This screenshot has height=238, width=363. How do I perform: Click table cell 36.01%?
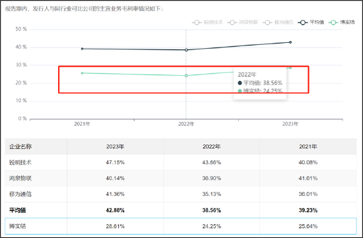(308, 194)
